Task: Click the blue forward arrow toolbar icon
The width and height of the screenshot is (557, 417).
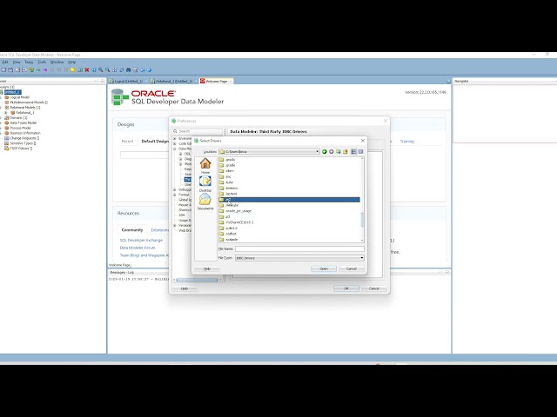Action: 149,69
